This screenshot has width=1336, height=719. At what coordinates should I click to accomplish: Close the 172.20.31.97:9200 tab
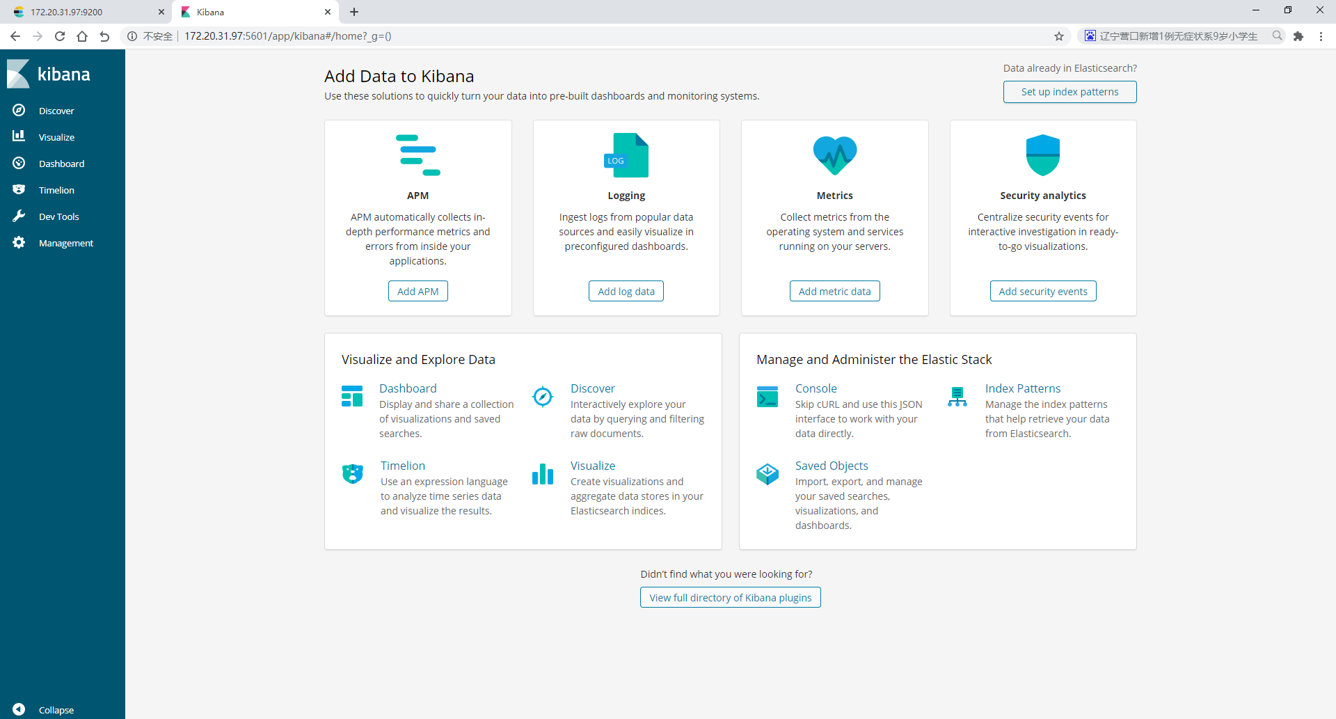coord(161,12)
